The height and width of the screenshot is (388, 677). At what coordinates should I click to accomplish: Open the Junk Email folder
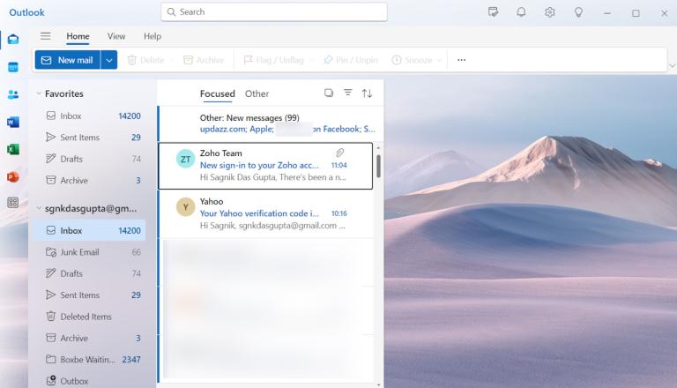click(78, 252)
